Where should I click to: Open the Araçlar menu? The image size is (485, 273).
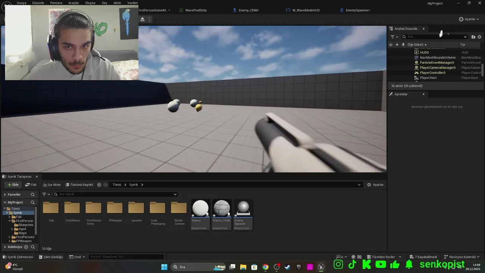point(74,3)
